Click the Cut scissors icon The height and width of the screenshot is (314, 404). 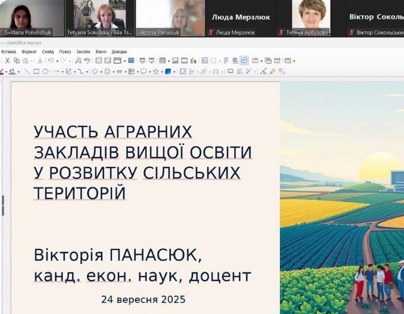(x=7, y=61)
